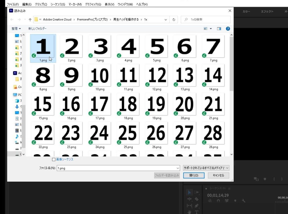The width and height of the screenshot is (288, 214).
Task: Toggle the timeline snap magnet
Action: click(x=218, y=201)
